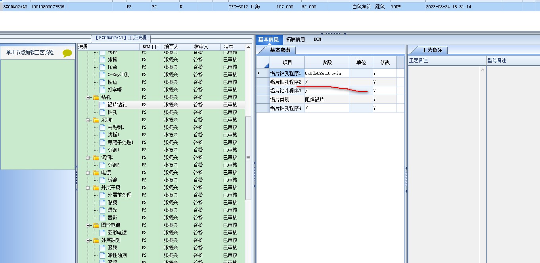Click the grid corner select-all cell
540x263 pixels.
point(263,62)
